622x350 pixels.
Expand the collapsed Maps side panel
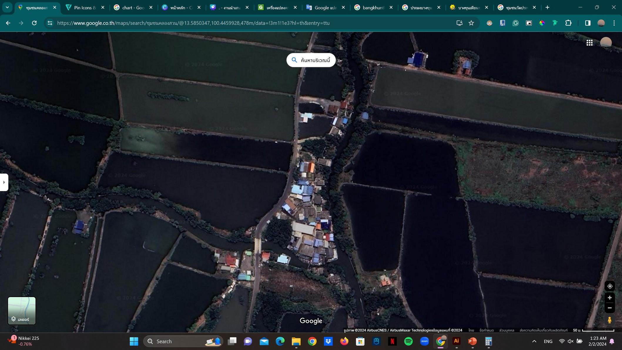tap(4, 182)
